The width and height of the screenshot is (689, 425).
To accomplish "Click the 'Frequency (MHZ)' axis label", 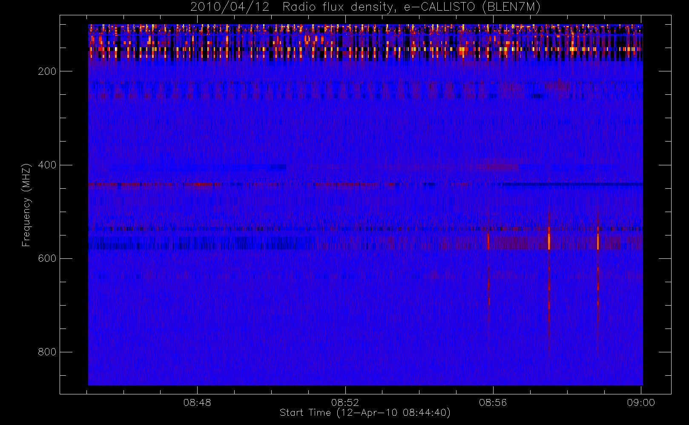I will 26,205.
